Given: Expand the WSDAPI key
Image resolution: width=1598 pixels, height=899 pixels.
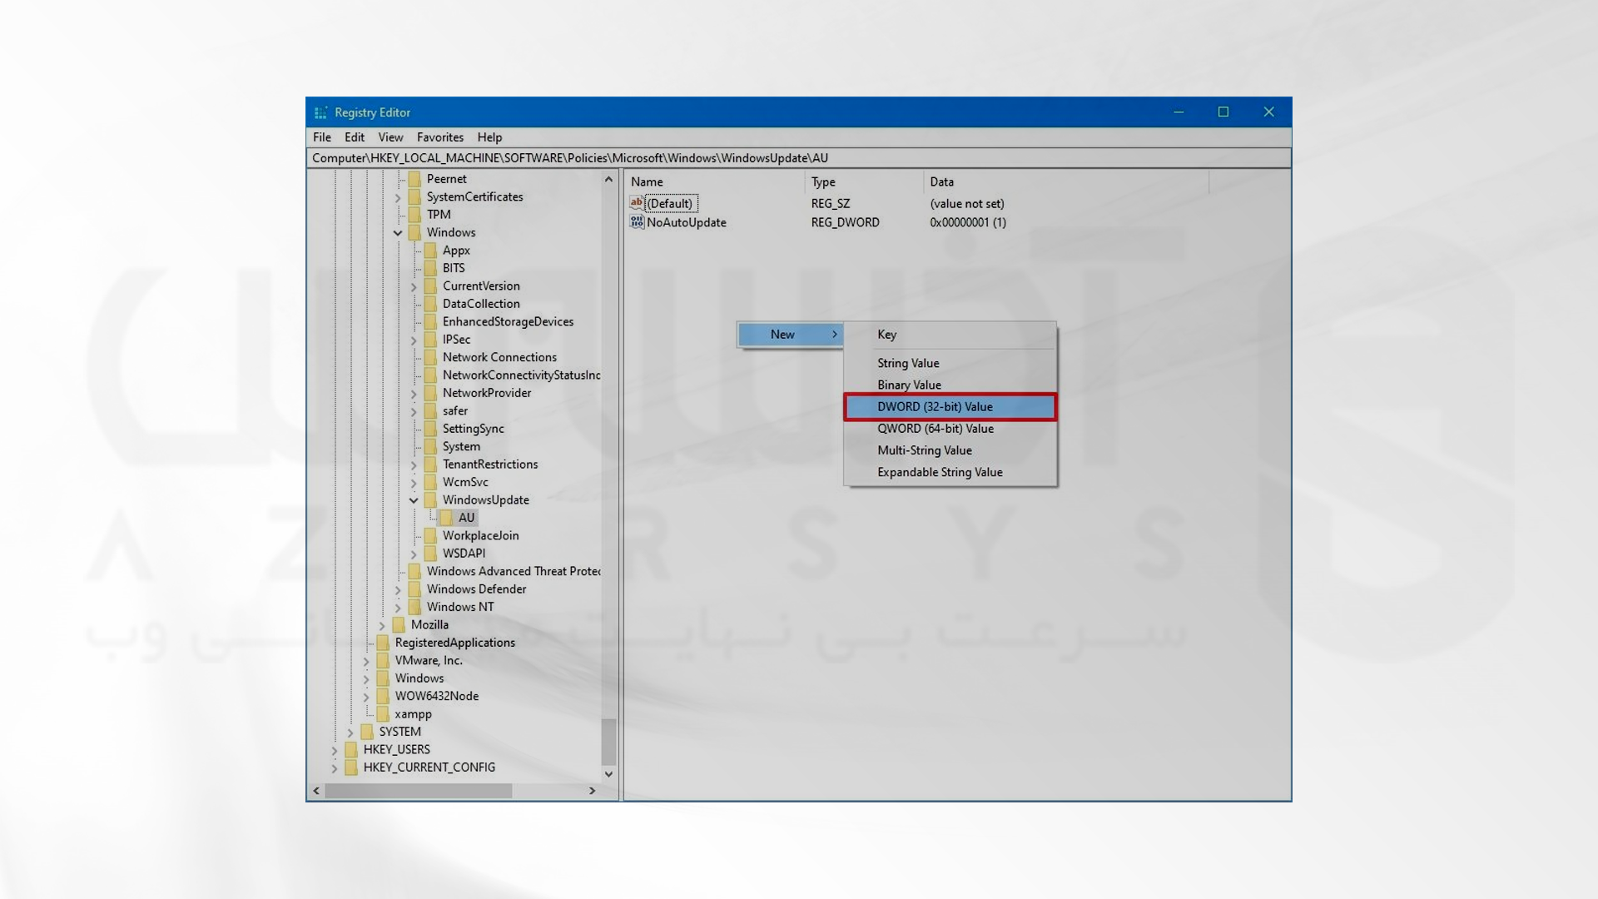Looking at the screenshot, I should [x=414, y=554].
